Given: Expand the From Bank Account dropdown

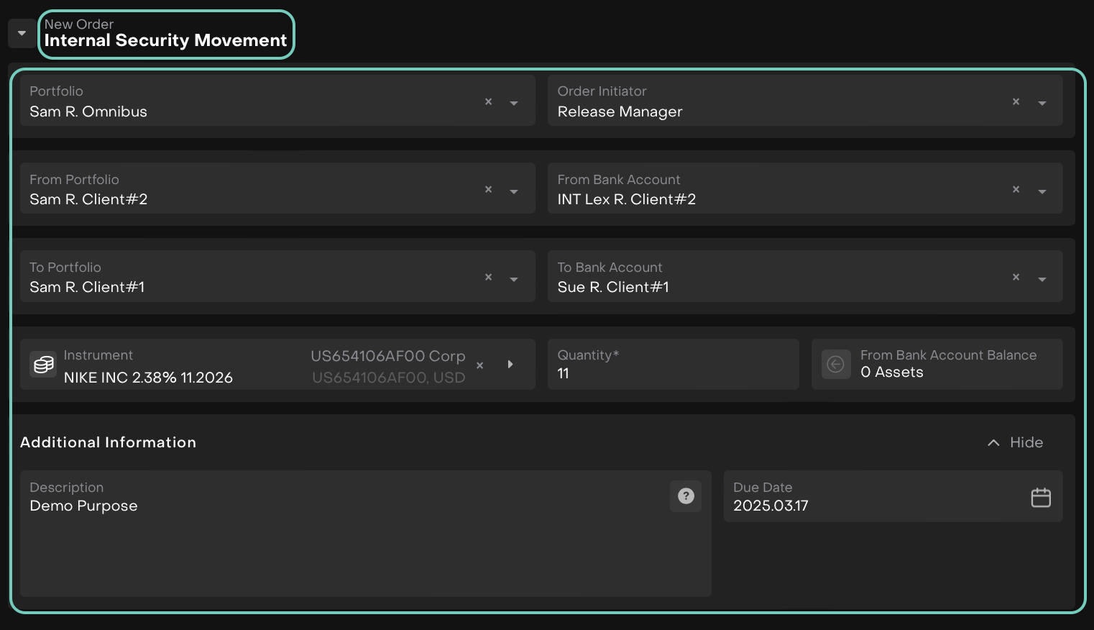Looking at the screenshot, I should 1042,191.
